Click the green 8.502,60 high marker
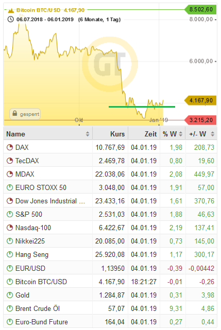The image size is (221, 330). [200, 9]
